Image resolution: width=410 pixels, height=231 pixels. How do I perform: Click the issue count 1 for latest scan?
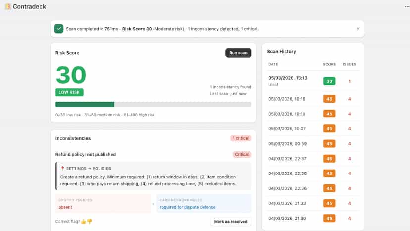349,81
